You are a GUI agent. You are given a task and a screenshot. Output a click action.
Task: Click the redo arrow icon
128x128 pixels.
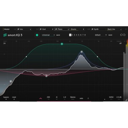click(124, 35)
